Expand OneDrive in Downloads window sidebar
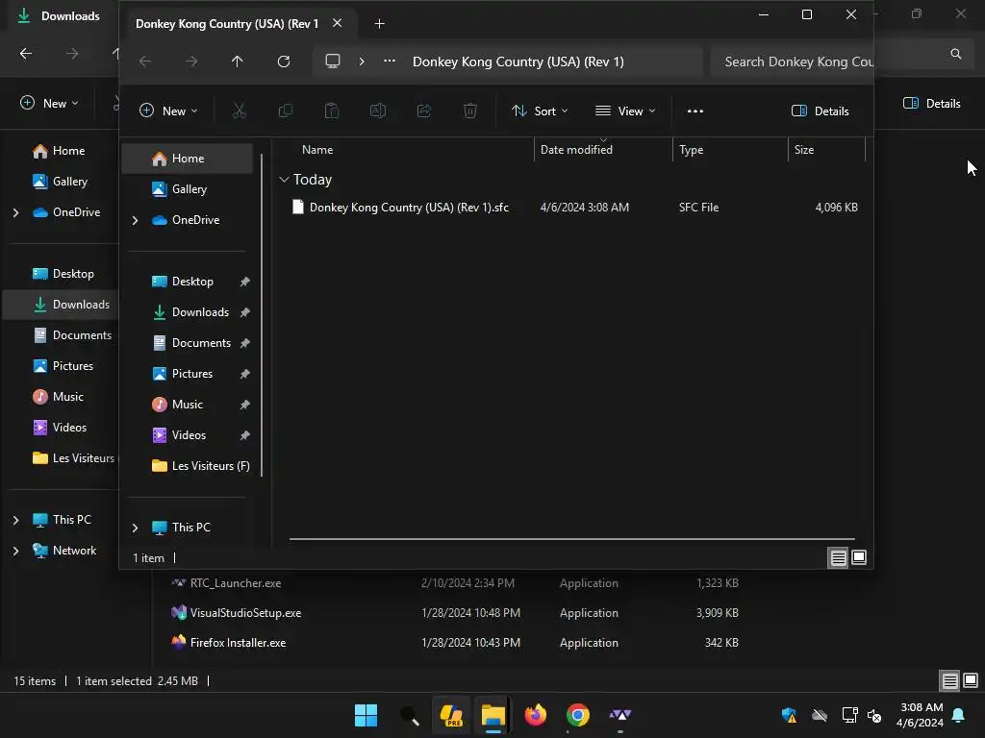The image size is (985, 738). pyautogui.click(x=15, y=212)
